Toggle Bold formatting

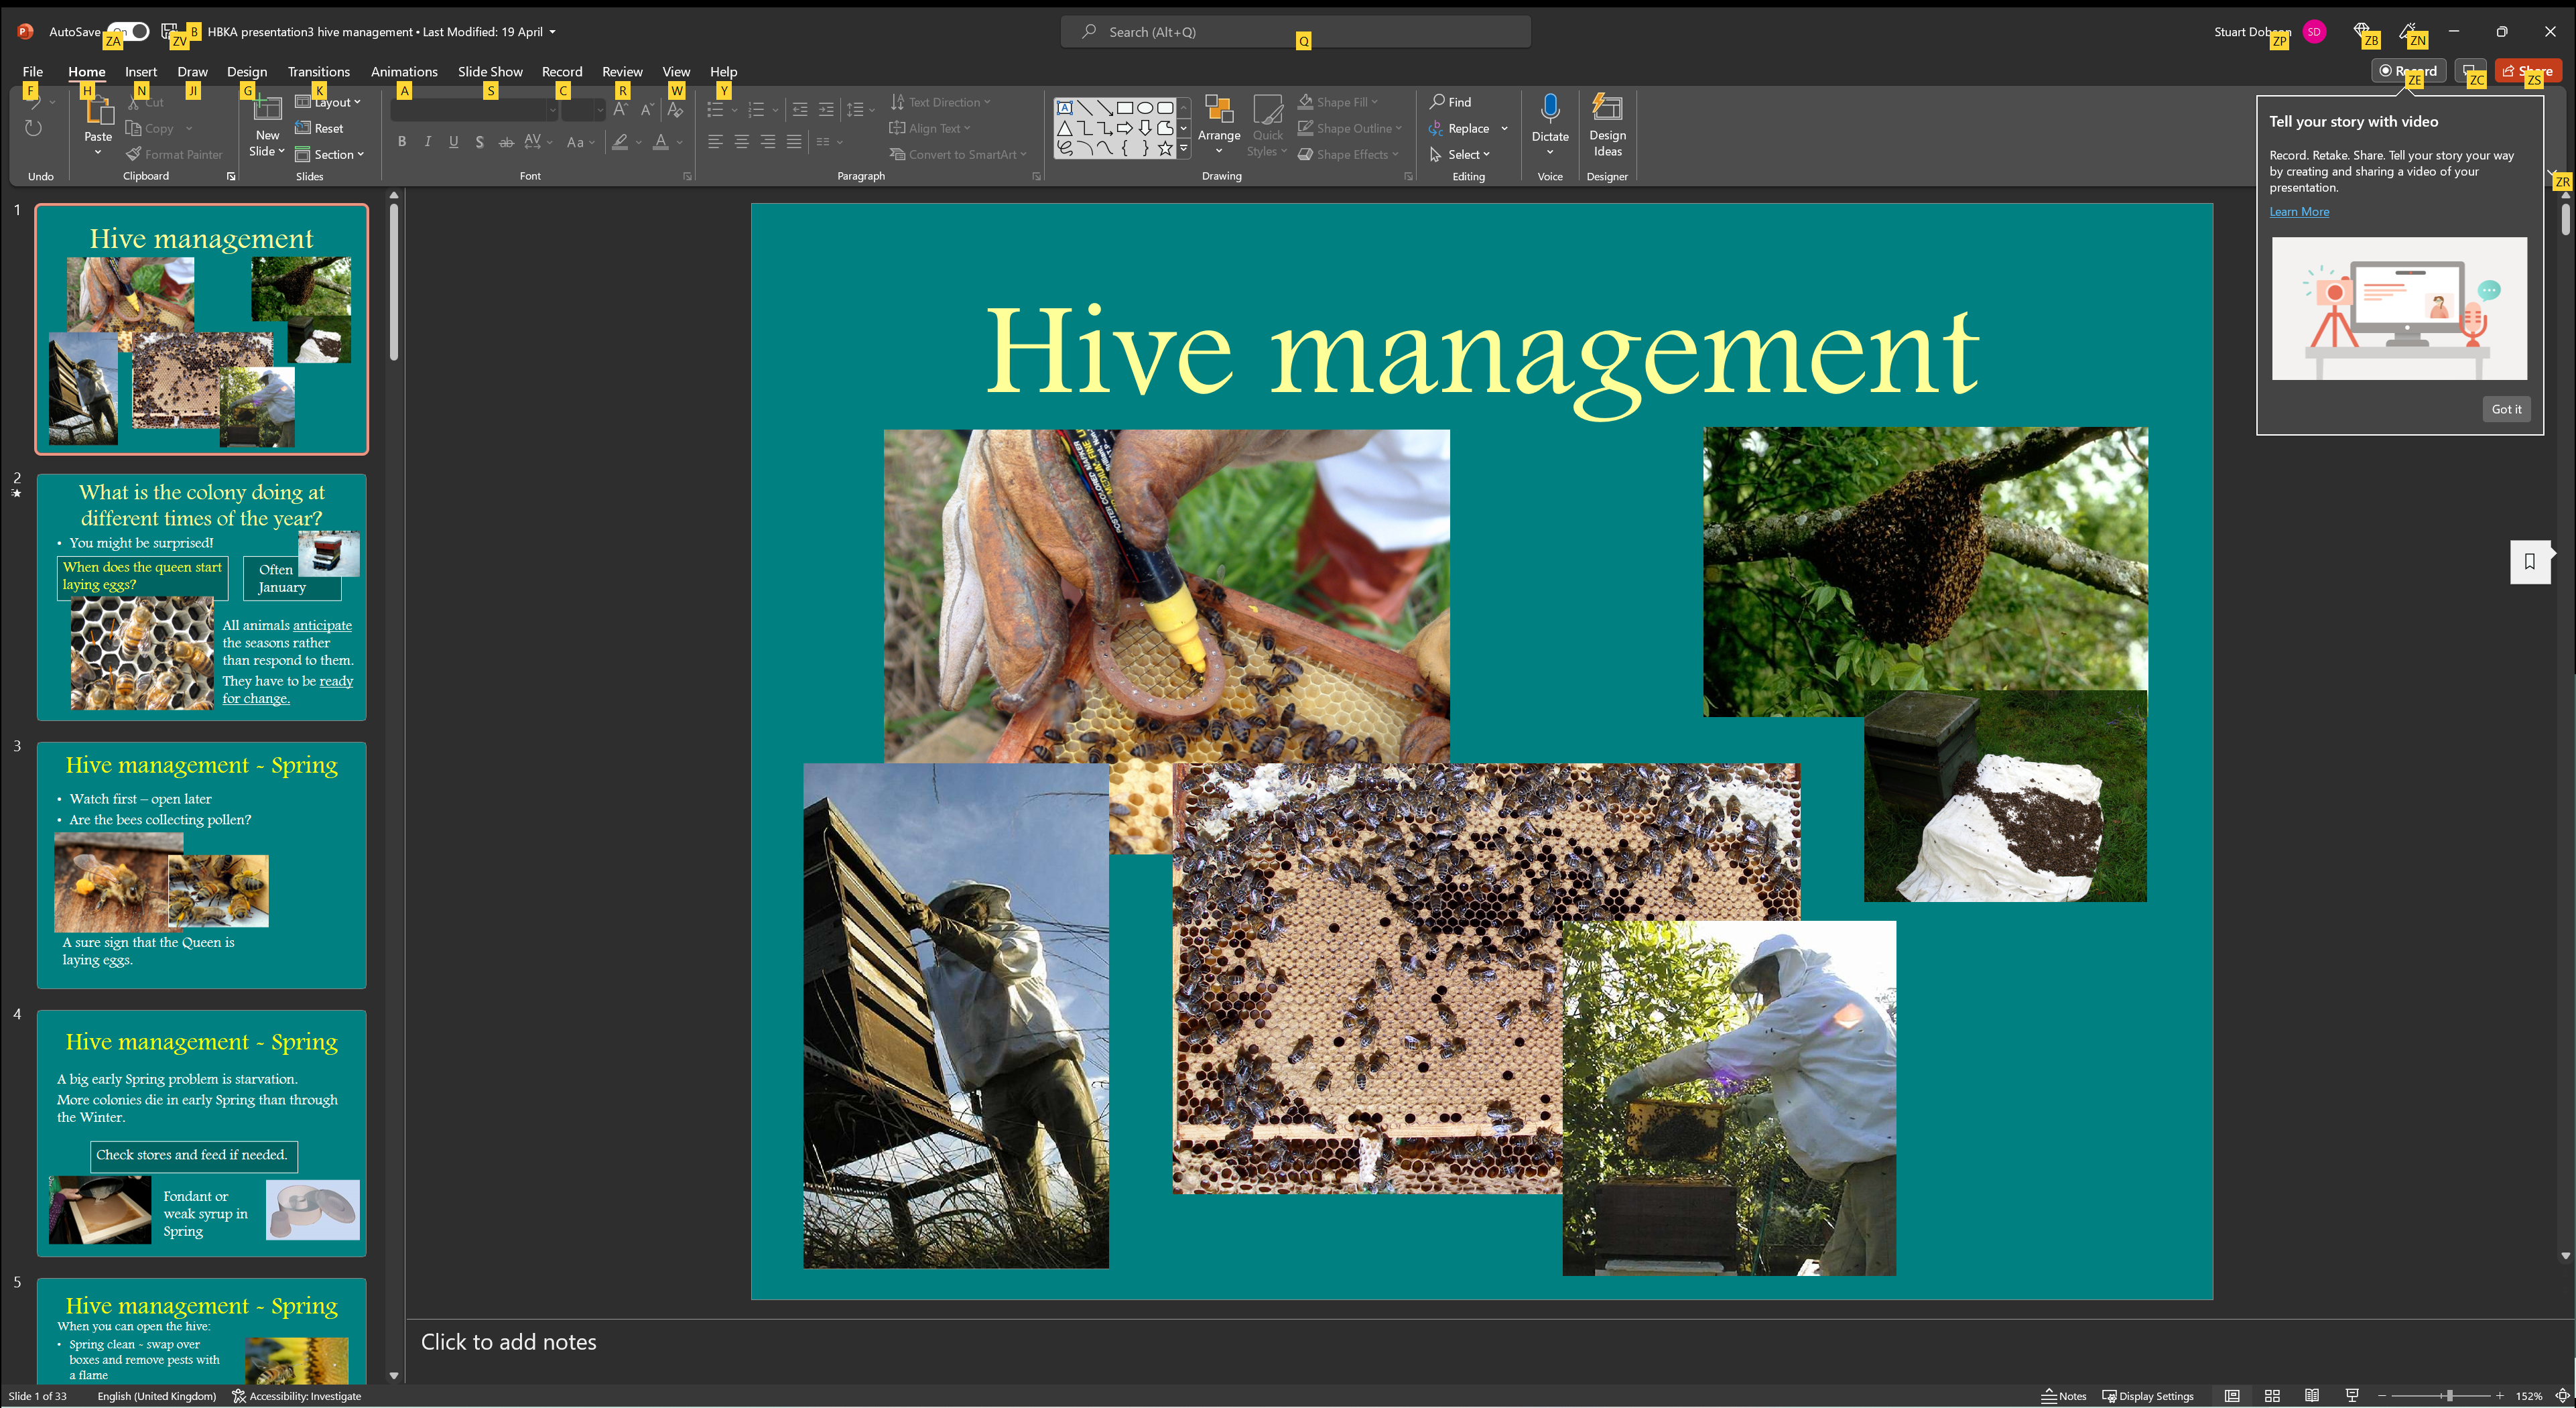click(402, 142)
